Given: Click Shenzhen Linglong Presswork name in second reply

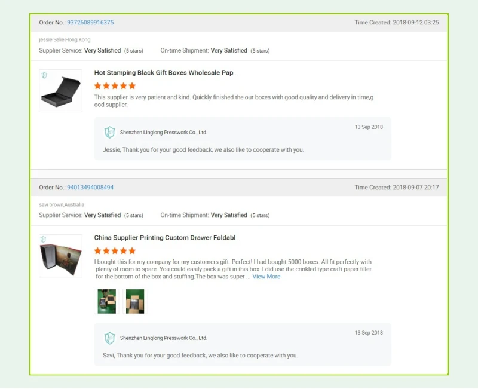Looking at the screenshot, I should (x=163, y=338).
